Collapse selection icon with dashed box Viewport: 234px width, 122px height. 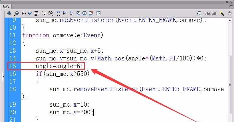[64, 14]
